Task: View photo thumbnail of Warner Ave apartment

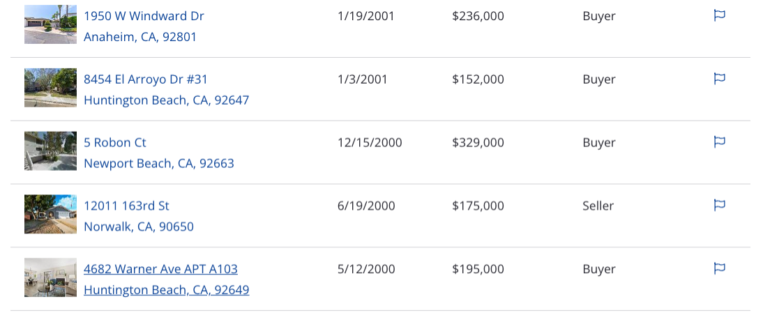Action: pos(51,277)
